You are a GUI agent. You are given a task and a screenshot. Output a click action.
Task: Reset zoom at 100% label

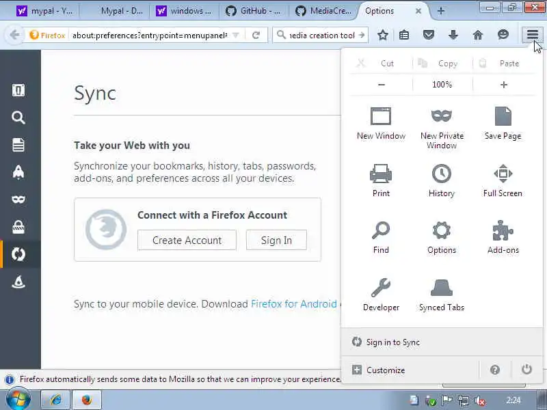pyautogui.click(x=442, y=85)
